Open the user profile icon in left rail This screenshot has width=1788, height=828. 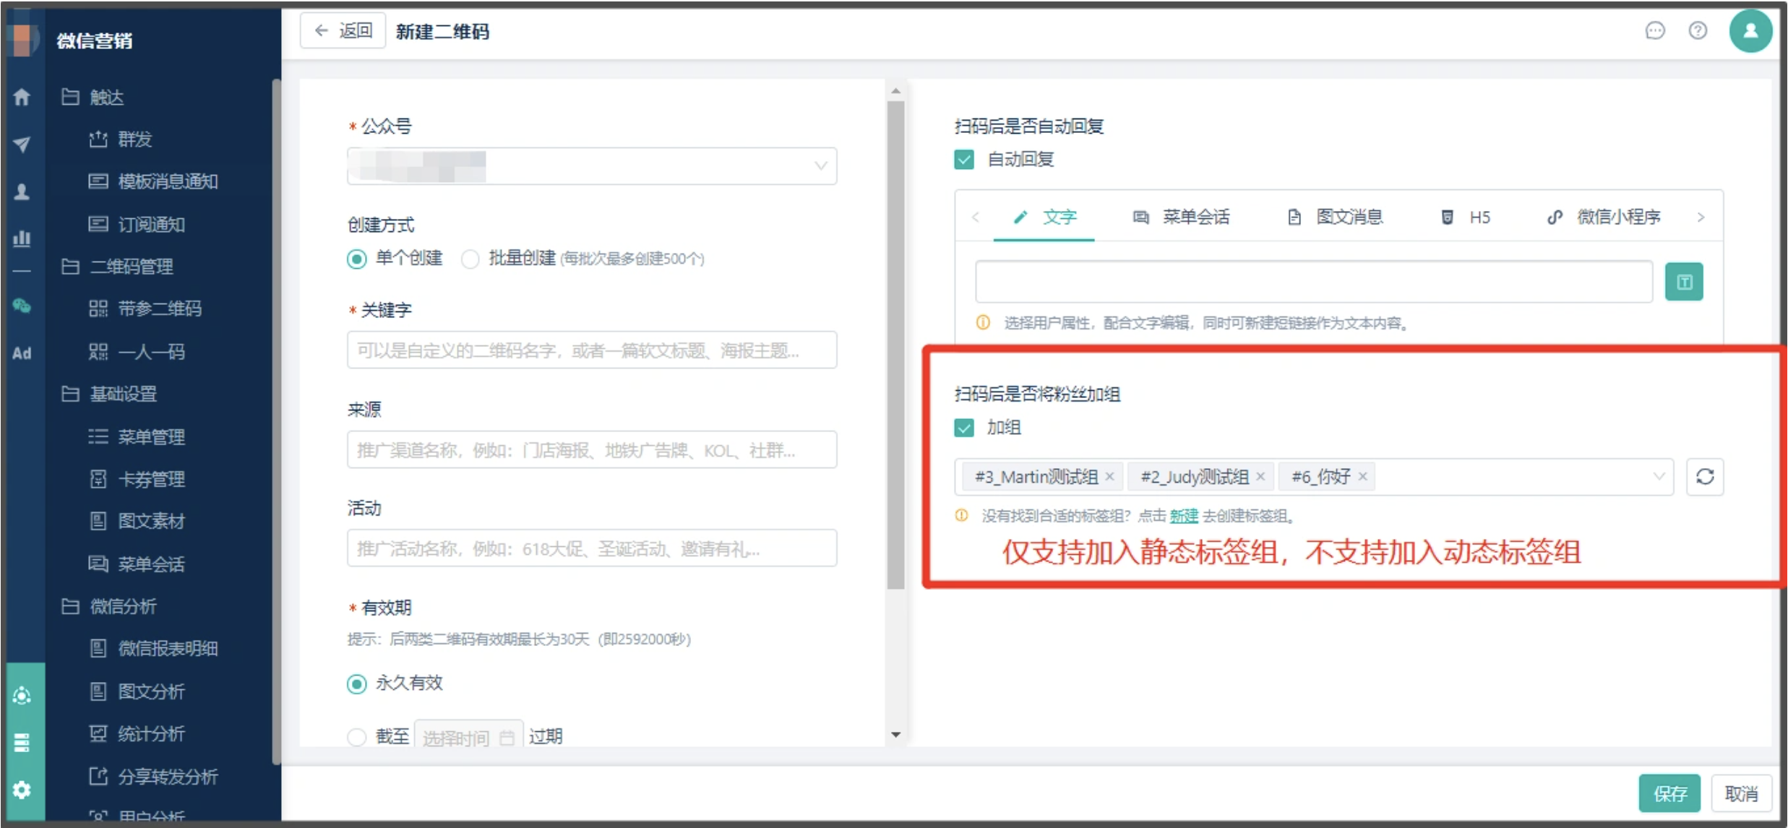coord(22,191)
